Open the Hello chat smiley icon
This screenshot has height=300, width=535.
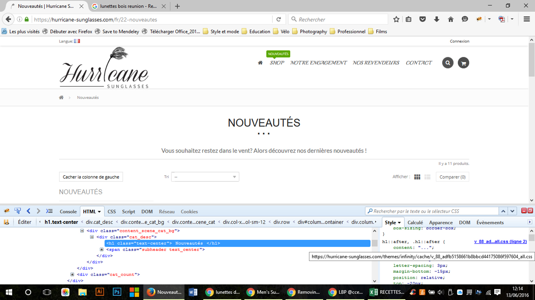[465, 19]
